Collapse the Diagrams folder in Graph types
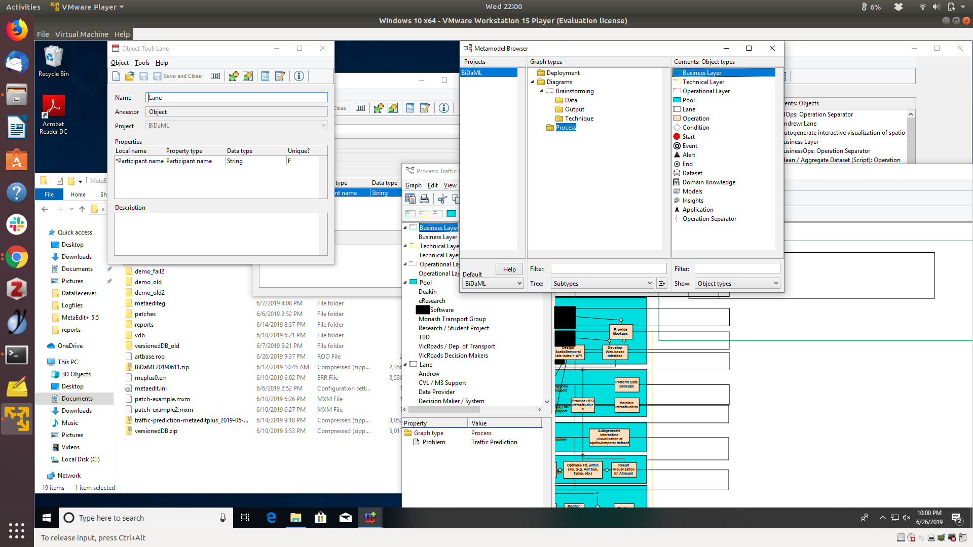Image resolution: width=973 pixels, height=547 pixels. coord(532,82)
